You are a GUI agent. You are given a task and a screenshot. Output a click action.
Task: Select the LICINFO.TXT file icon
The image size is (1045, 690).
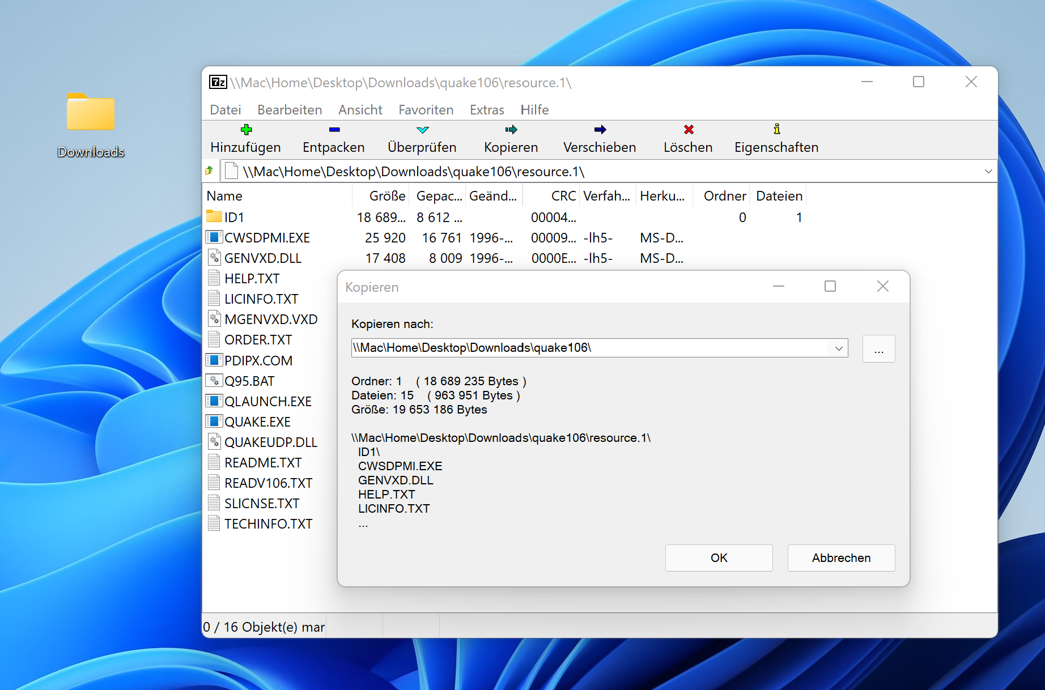pyautogui.click(x=214, y=299)
